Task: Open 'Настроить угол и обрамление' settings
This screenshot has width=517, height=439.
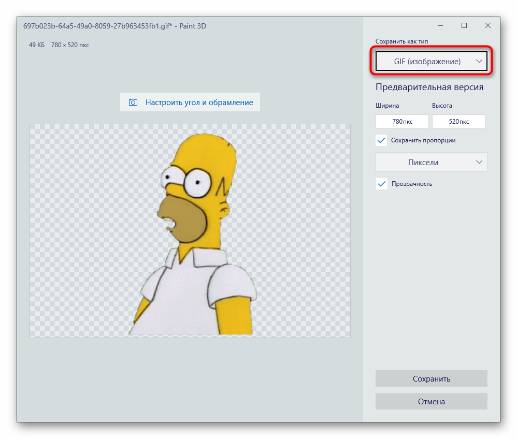Action: point(199,103)
